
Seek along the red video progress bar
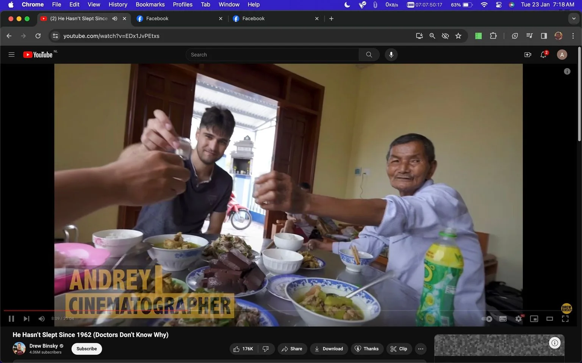(95, 310)
